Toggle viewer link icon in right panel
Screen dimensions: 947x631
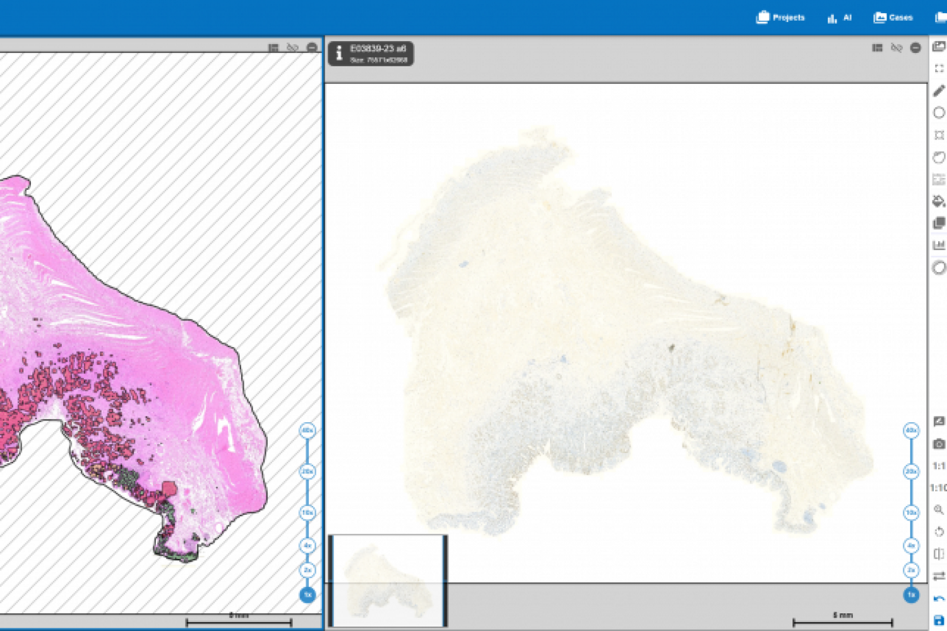pos(896,48)
